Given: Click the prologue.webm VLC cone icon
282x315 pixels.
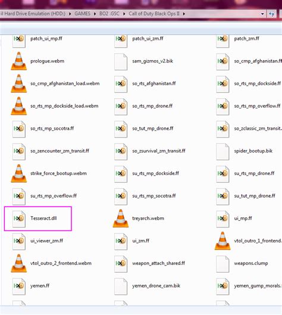Looking at the screenshot, I should tap(19, 61).
